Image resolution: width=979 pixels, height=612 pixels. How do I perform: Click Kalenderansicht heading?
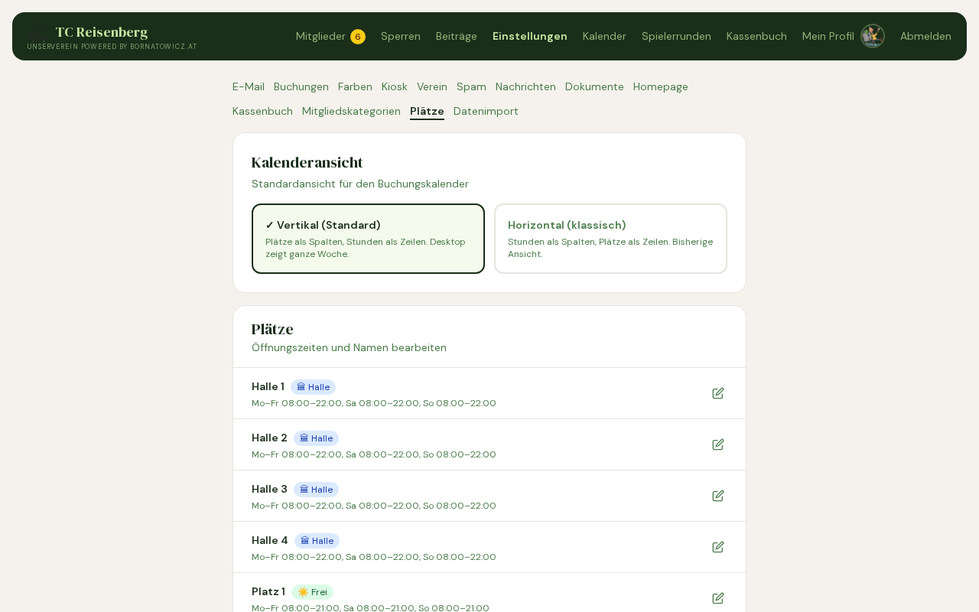pos(307,162)
